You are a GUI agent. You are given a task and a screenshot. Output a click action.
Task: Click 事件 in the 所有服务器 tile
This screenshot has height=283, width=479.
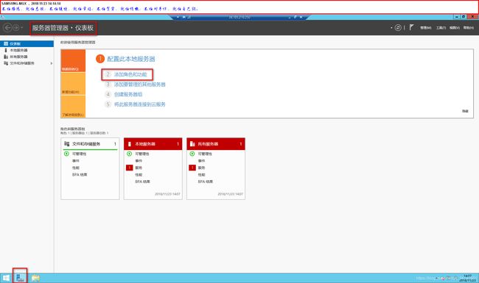click(202, 161)
